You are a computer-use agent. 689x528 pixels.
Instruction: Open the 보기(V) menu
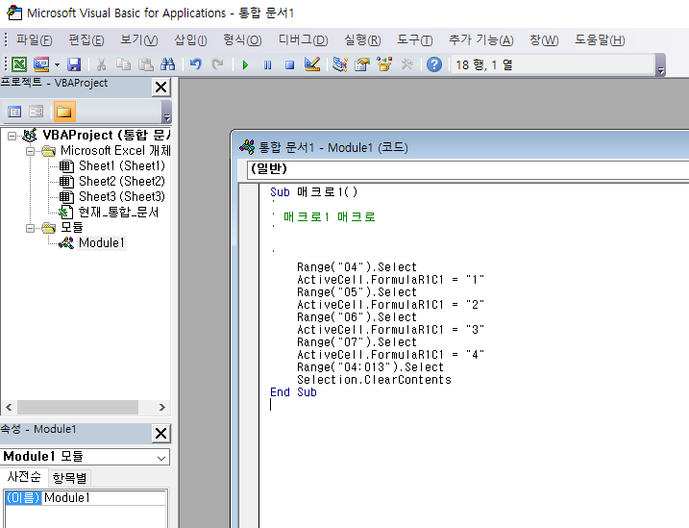(x=138, y=40)
